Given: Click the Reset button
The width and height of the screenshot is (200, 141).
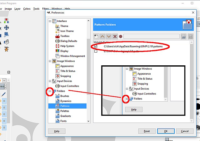Looking at the screenshot, I should [x=147, y=131].
